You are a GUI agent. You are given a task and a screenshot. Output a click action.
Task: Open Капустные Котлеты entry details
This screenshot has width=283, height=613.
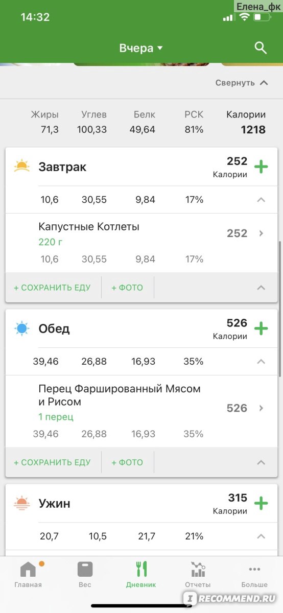(141, 243)
